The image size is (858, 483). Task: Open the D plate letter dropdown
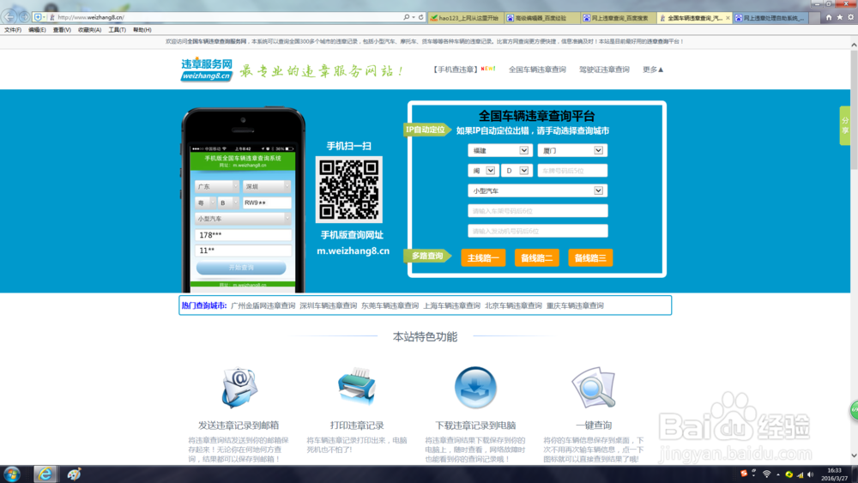516,171
